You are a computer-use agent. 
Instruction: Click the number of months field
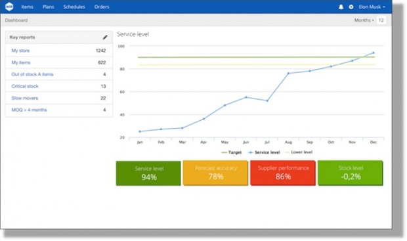(381, 20)
